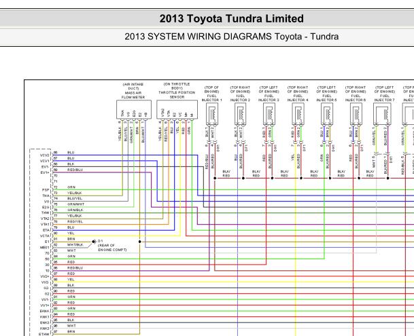The width and height of the screenshot is (414, 336).
Task: Click the VCV1 terminal label
Action: point(45,161)
